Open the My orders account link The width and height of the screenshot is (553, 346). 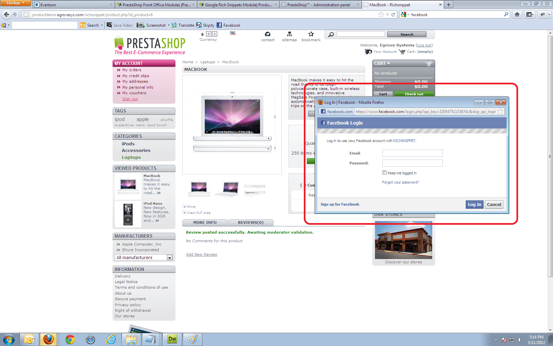[x=132, y=70]
